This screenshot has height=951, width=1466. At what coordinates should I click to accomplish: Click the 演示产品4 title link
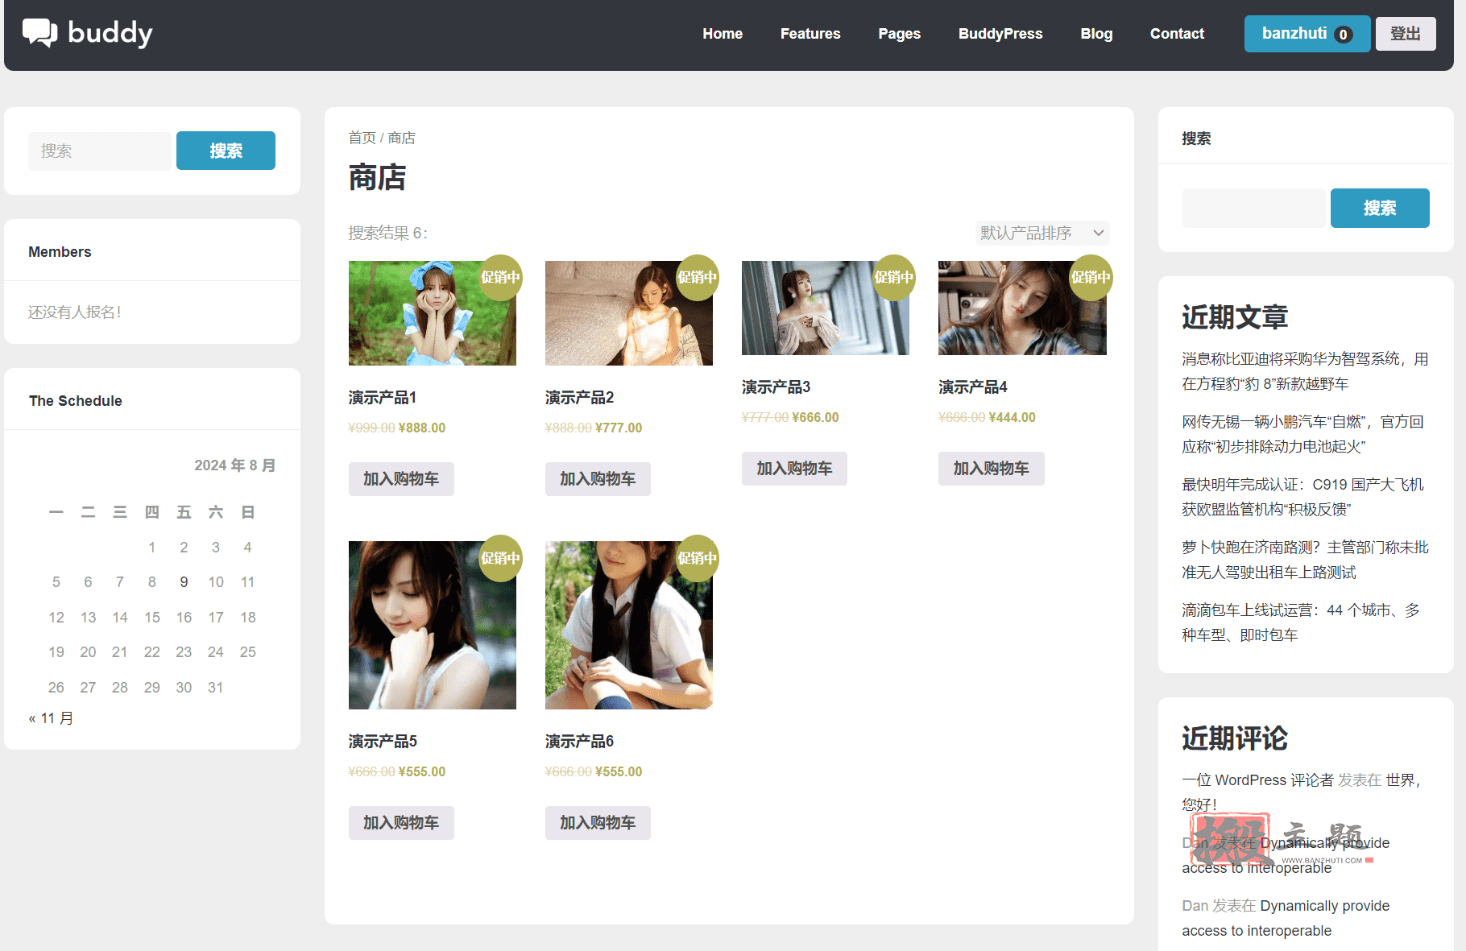(972, 387)
